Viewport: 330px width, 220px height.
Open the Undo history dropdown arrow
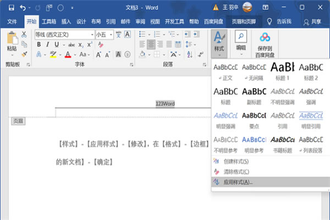pos(30,8)
